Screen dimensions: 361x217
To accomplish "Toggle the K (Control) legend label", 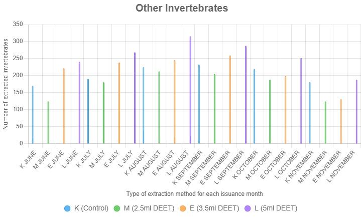I will pos(91,208).
